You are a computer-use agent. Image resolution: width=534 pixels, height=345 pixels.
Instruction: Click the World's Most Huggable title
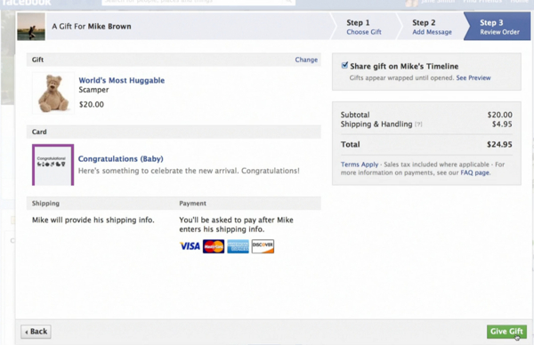coord(122,80)
